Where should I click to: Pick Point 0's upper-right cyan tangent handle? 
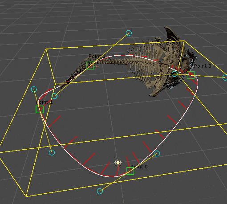coord(157,153)
